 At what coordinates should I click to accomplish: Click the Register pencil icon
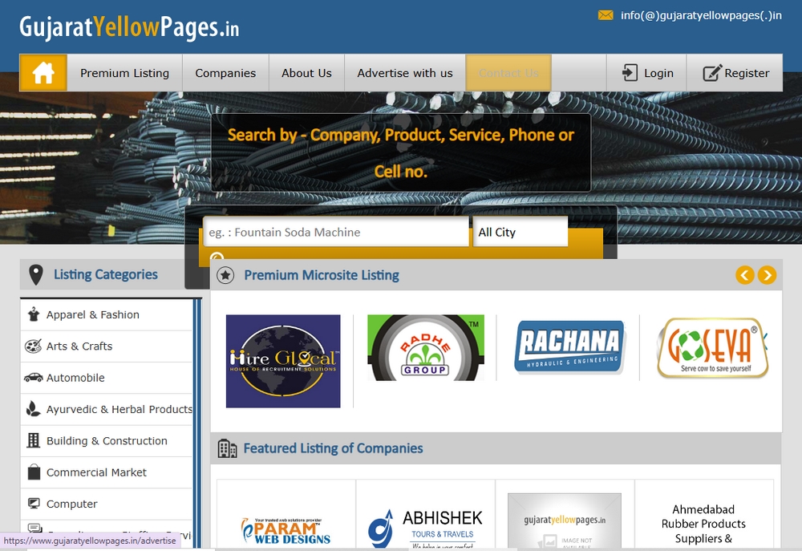[x=712, y=73]
